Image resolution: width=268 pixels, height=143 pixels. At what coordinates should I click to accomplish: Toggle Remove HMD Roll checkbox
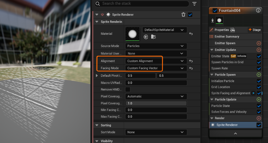(x=128, y=90)
